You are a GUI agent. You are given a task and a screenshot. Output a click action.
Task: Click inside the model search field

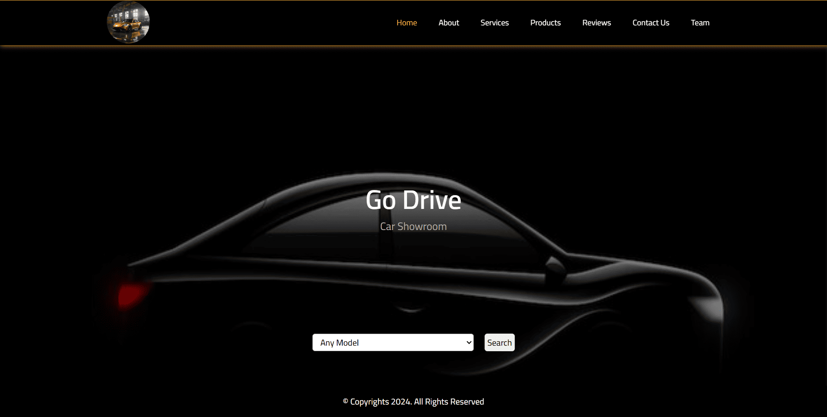[388, 342]
